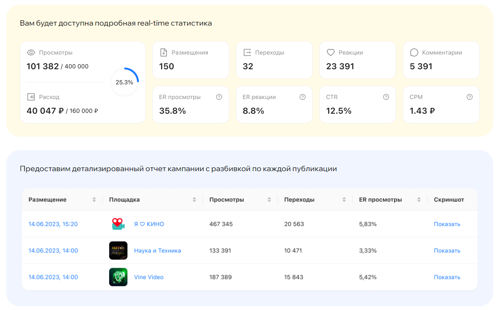Open help tooltip for ER просмотры card
This screenshot has width=499, height=310.
219,97
